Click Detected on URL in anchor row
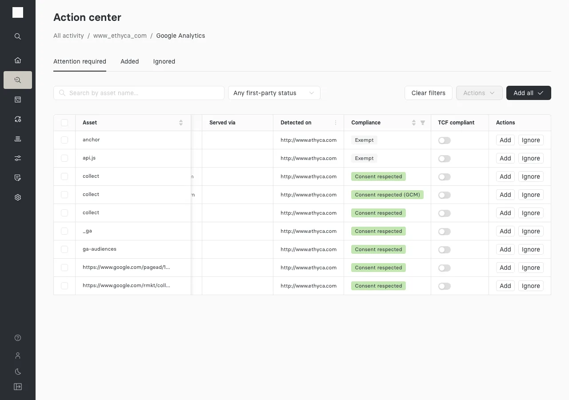Screen dimensions: 569x400 pyautogui.click(x=309, y=140)
